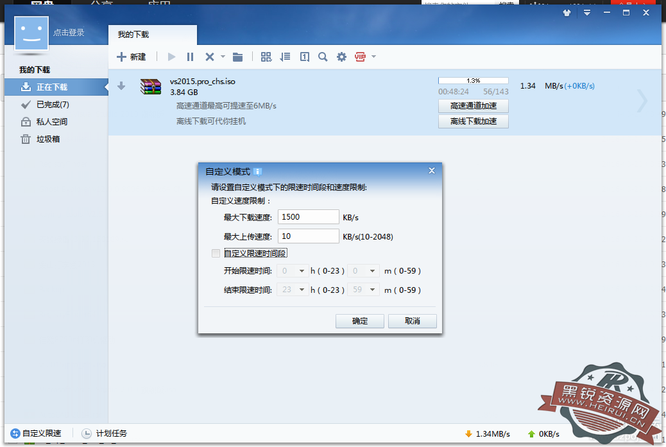Select 正在下载 in the sidebar
Image resolution: width=666 pixels, height=447 pixels.
point(56,87)
